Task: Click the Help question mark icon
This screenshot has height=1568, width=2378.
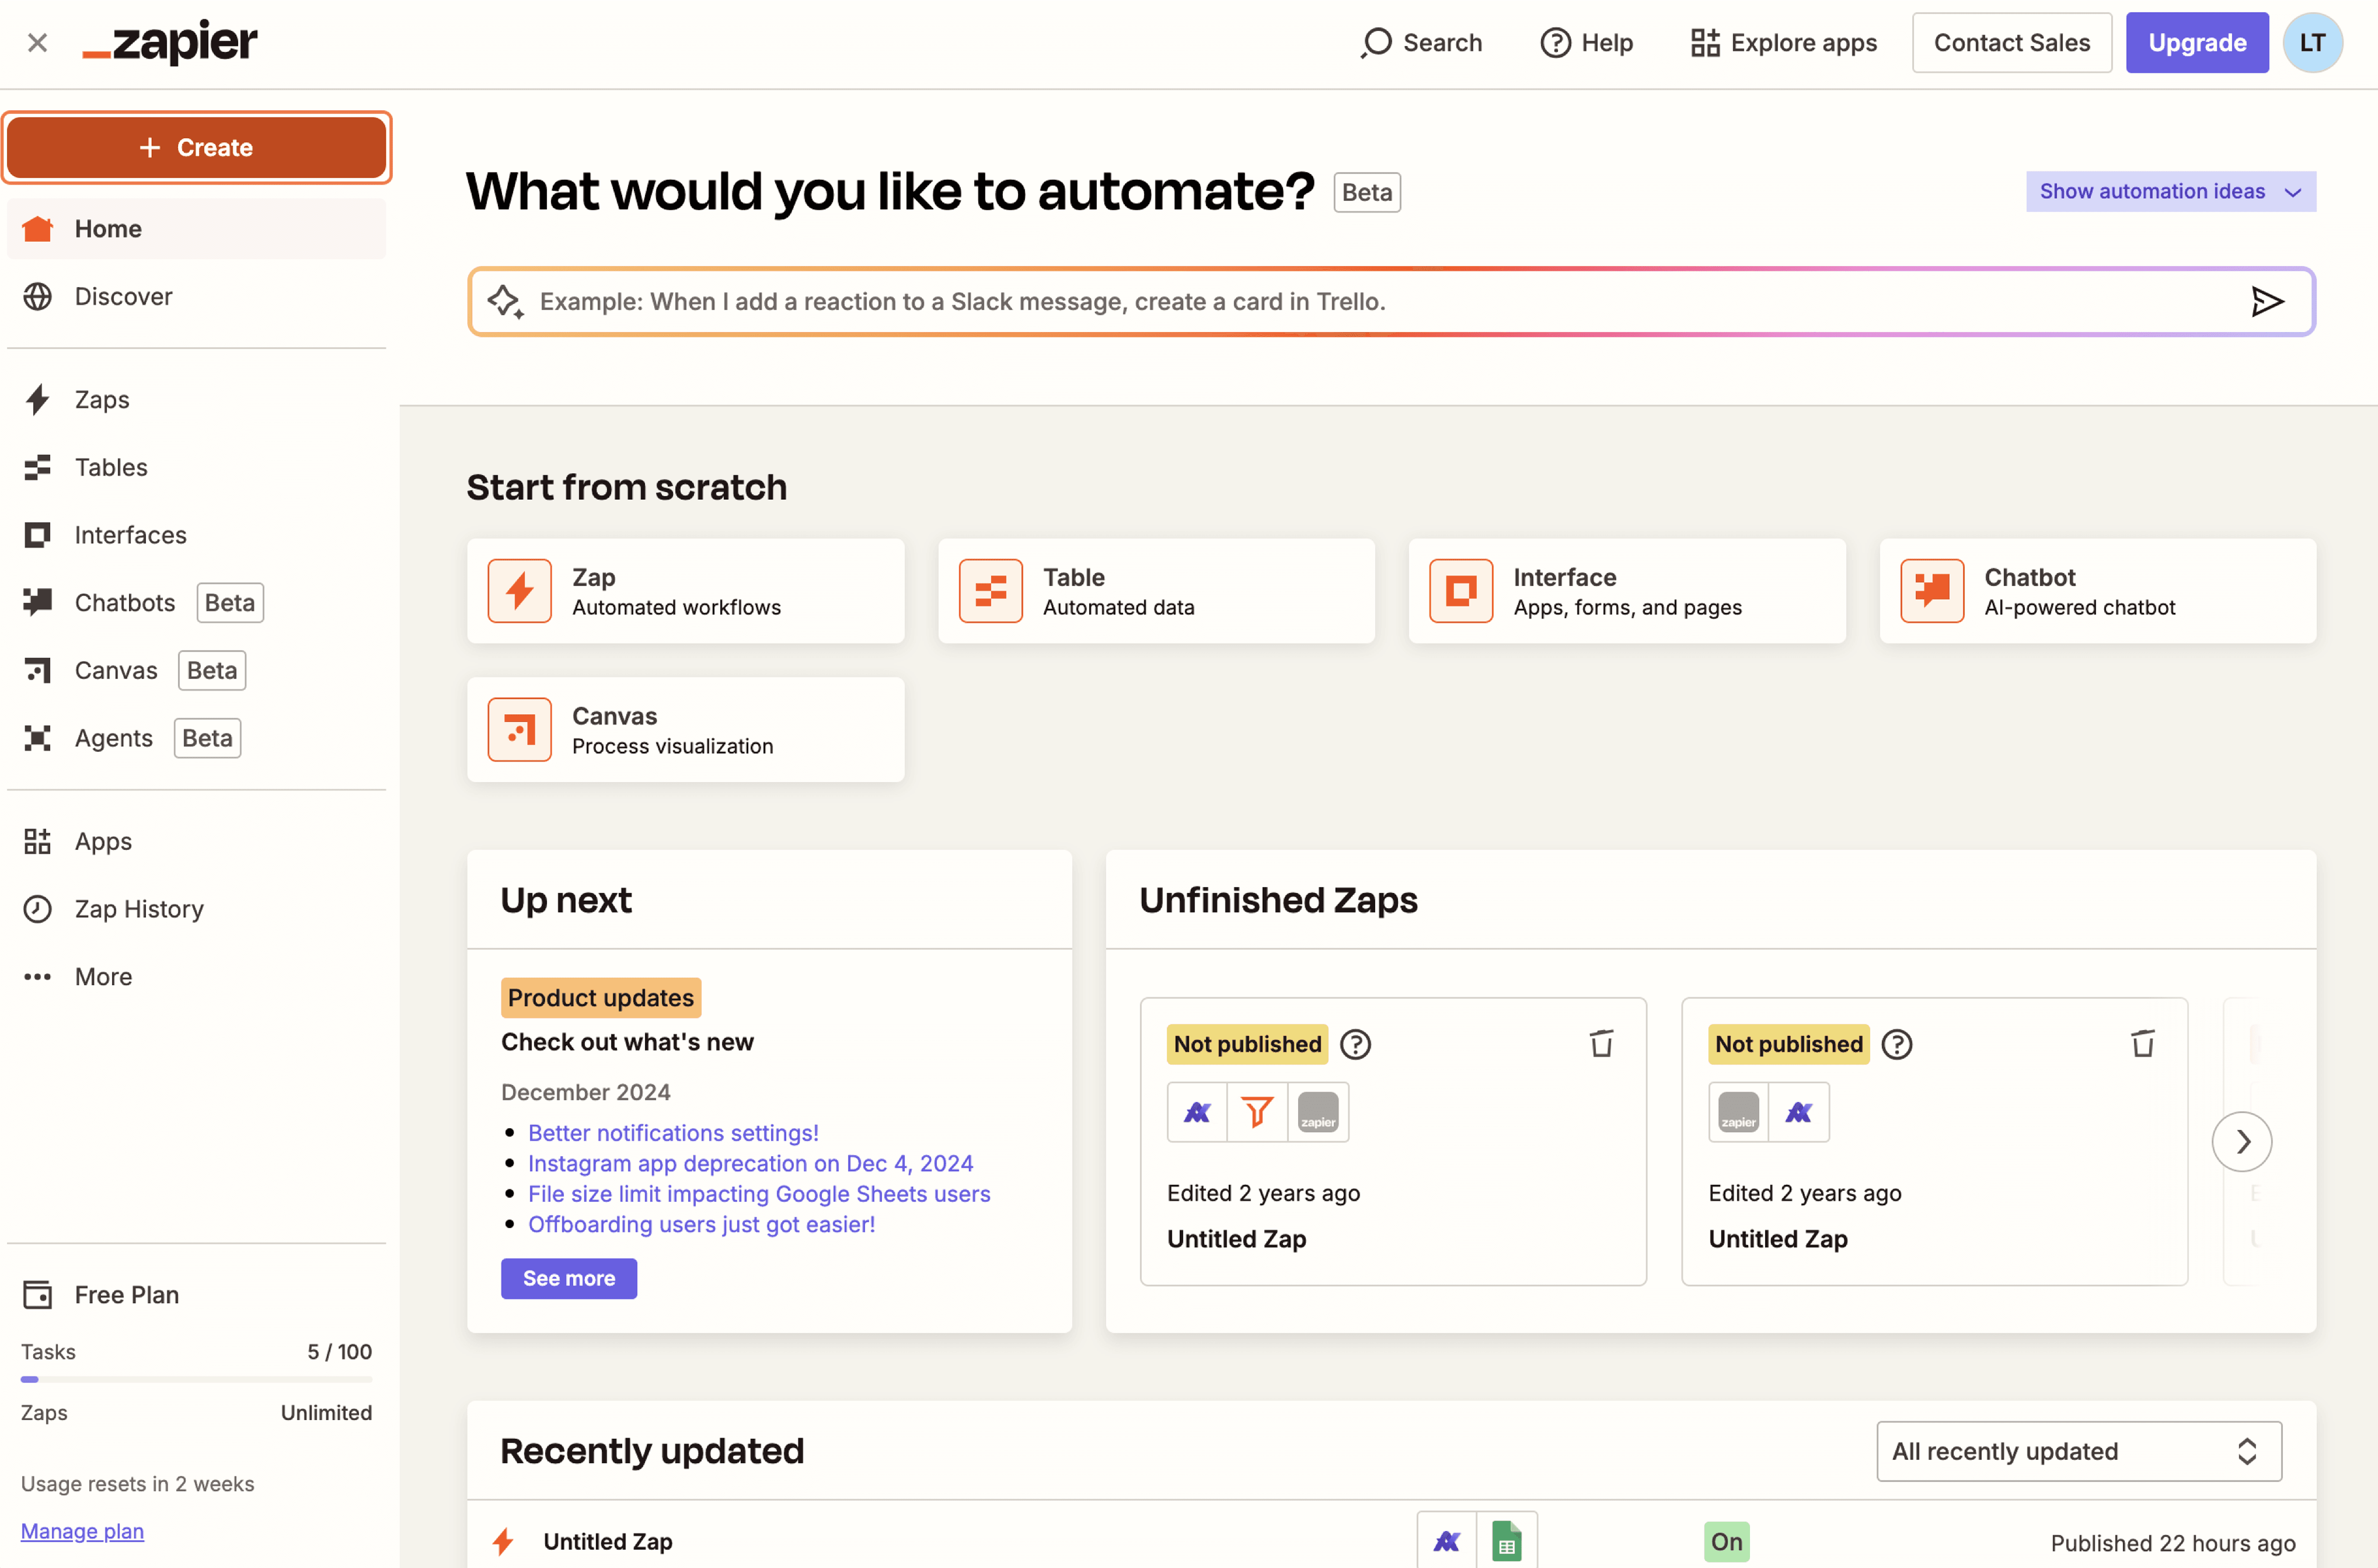Action: pos(1555,43)
